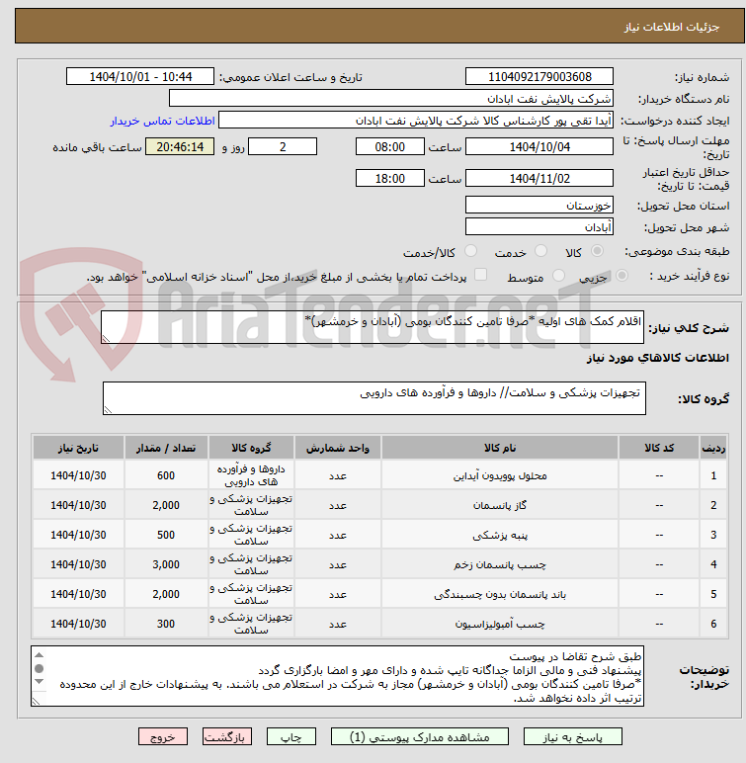746x763 pixels.
Task: Click the remaining days field showing 2
Action: (283, 146)
